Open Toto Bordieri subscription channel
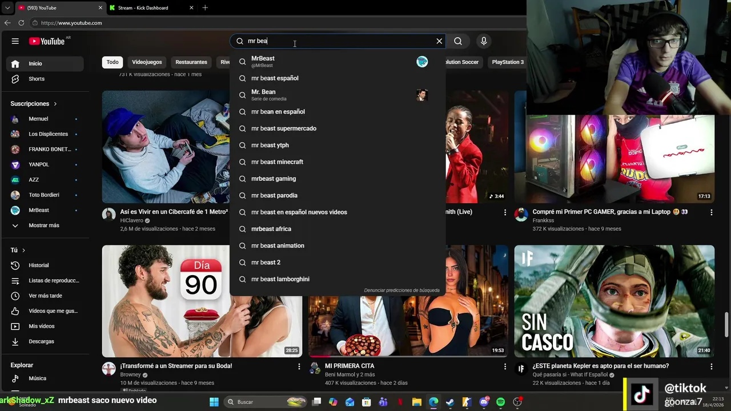Screen dimensions: 731x411 click(x=46, y=195)
